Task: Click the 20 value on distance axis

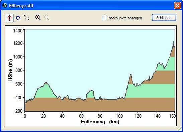Action: pyautogui.click(x=43, y=116)
